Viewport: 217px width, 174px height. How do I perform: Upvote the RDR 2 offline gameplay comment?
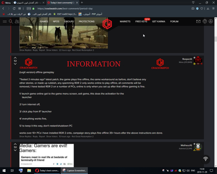coord(15,58)
